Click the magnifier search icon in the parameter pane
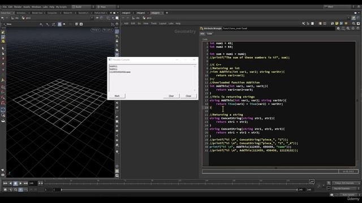This screenshot has width=362, height=203. coord(348,28)
